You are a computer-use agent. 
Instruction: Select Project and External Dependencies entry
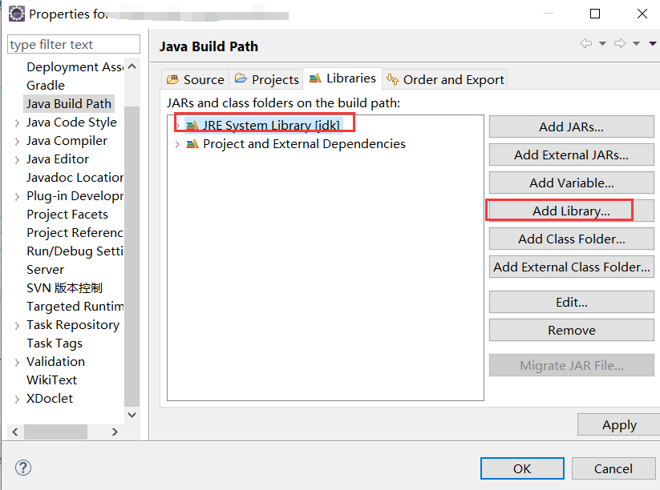(304, 144)
